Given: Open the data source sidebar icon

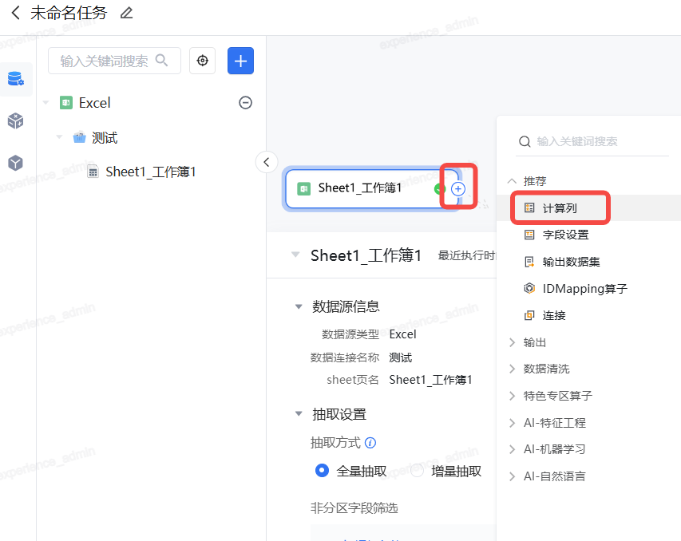Looking at the screenshot, I should (x=15, y=79).
